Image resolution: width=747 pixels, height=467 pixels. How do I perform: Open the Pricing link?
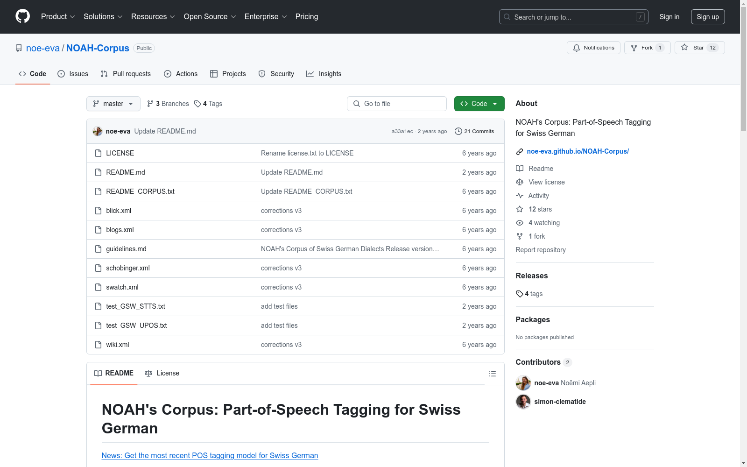pos(307,17)
